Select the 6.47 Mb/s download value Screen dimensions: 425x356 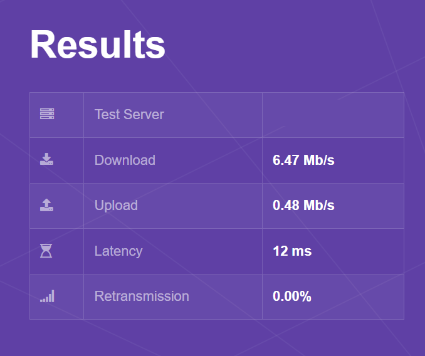tap(303, 160)
